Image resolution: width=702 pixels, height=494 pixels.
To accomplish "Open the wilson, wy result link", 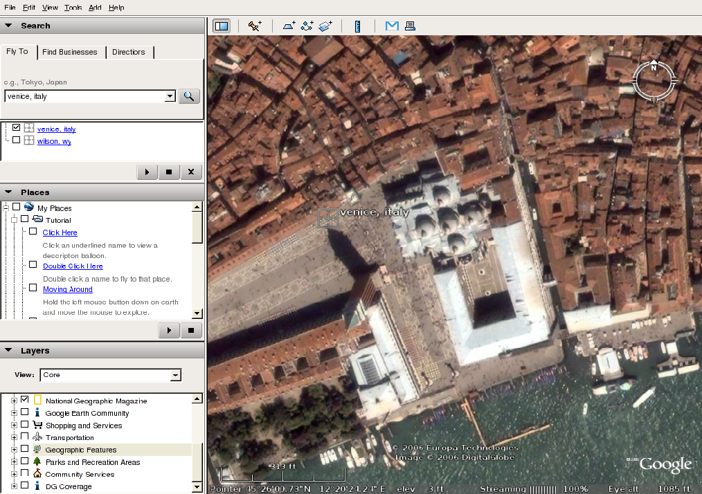I will 54,141.
